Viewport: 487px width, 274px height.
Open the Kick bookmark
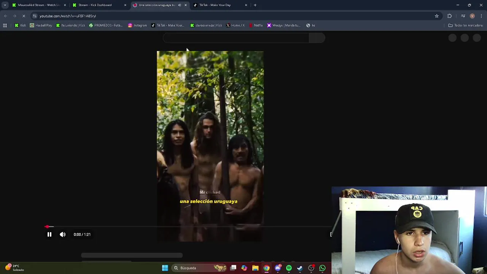coord(20,25)
